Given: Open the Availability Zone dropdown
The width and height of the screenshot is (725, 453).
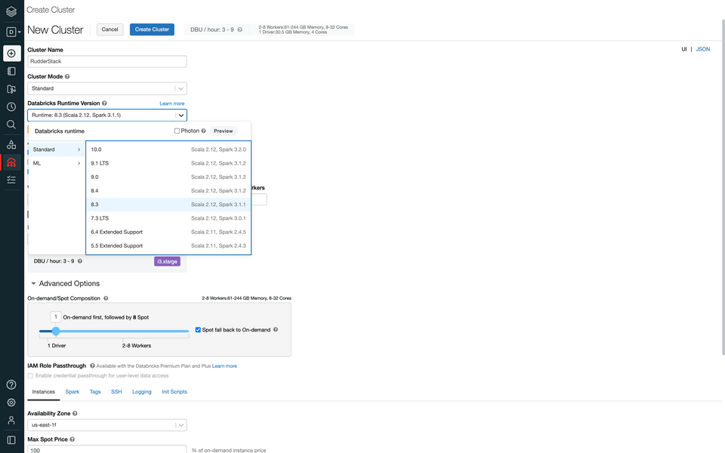Looking at the screenshot, I should [106, 425].
